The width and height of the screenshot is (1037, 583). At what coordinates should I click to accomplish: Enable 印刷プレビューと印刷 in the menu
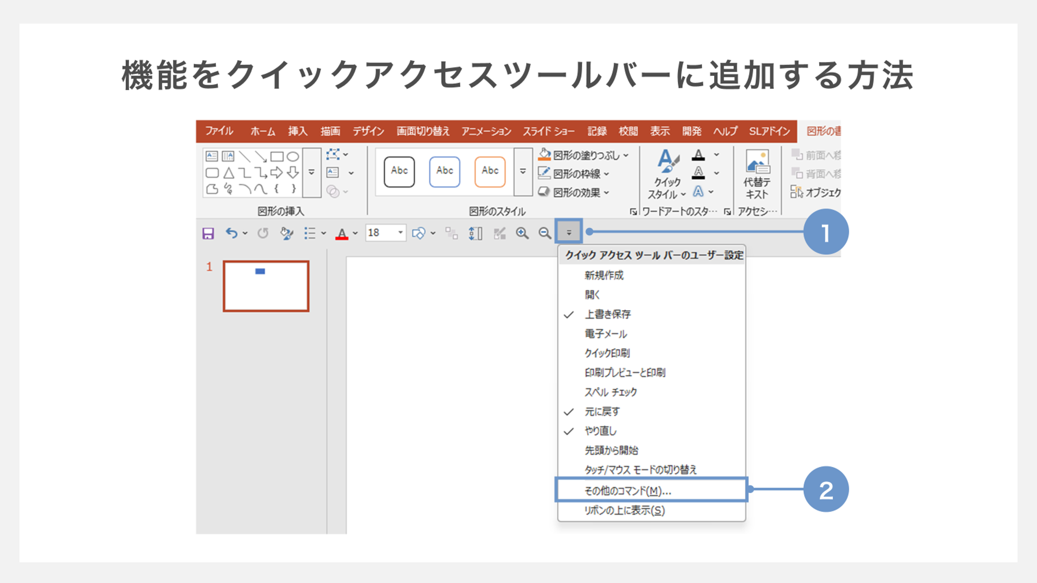pyautogui.click(x=651, y=373)
